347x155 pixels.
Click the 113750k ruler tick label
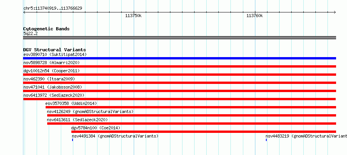coord(133,16)
